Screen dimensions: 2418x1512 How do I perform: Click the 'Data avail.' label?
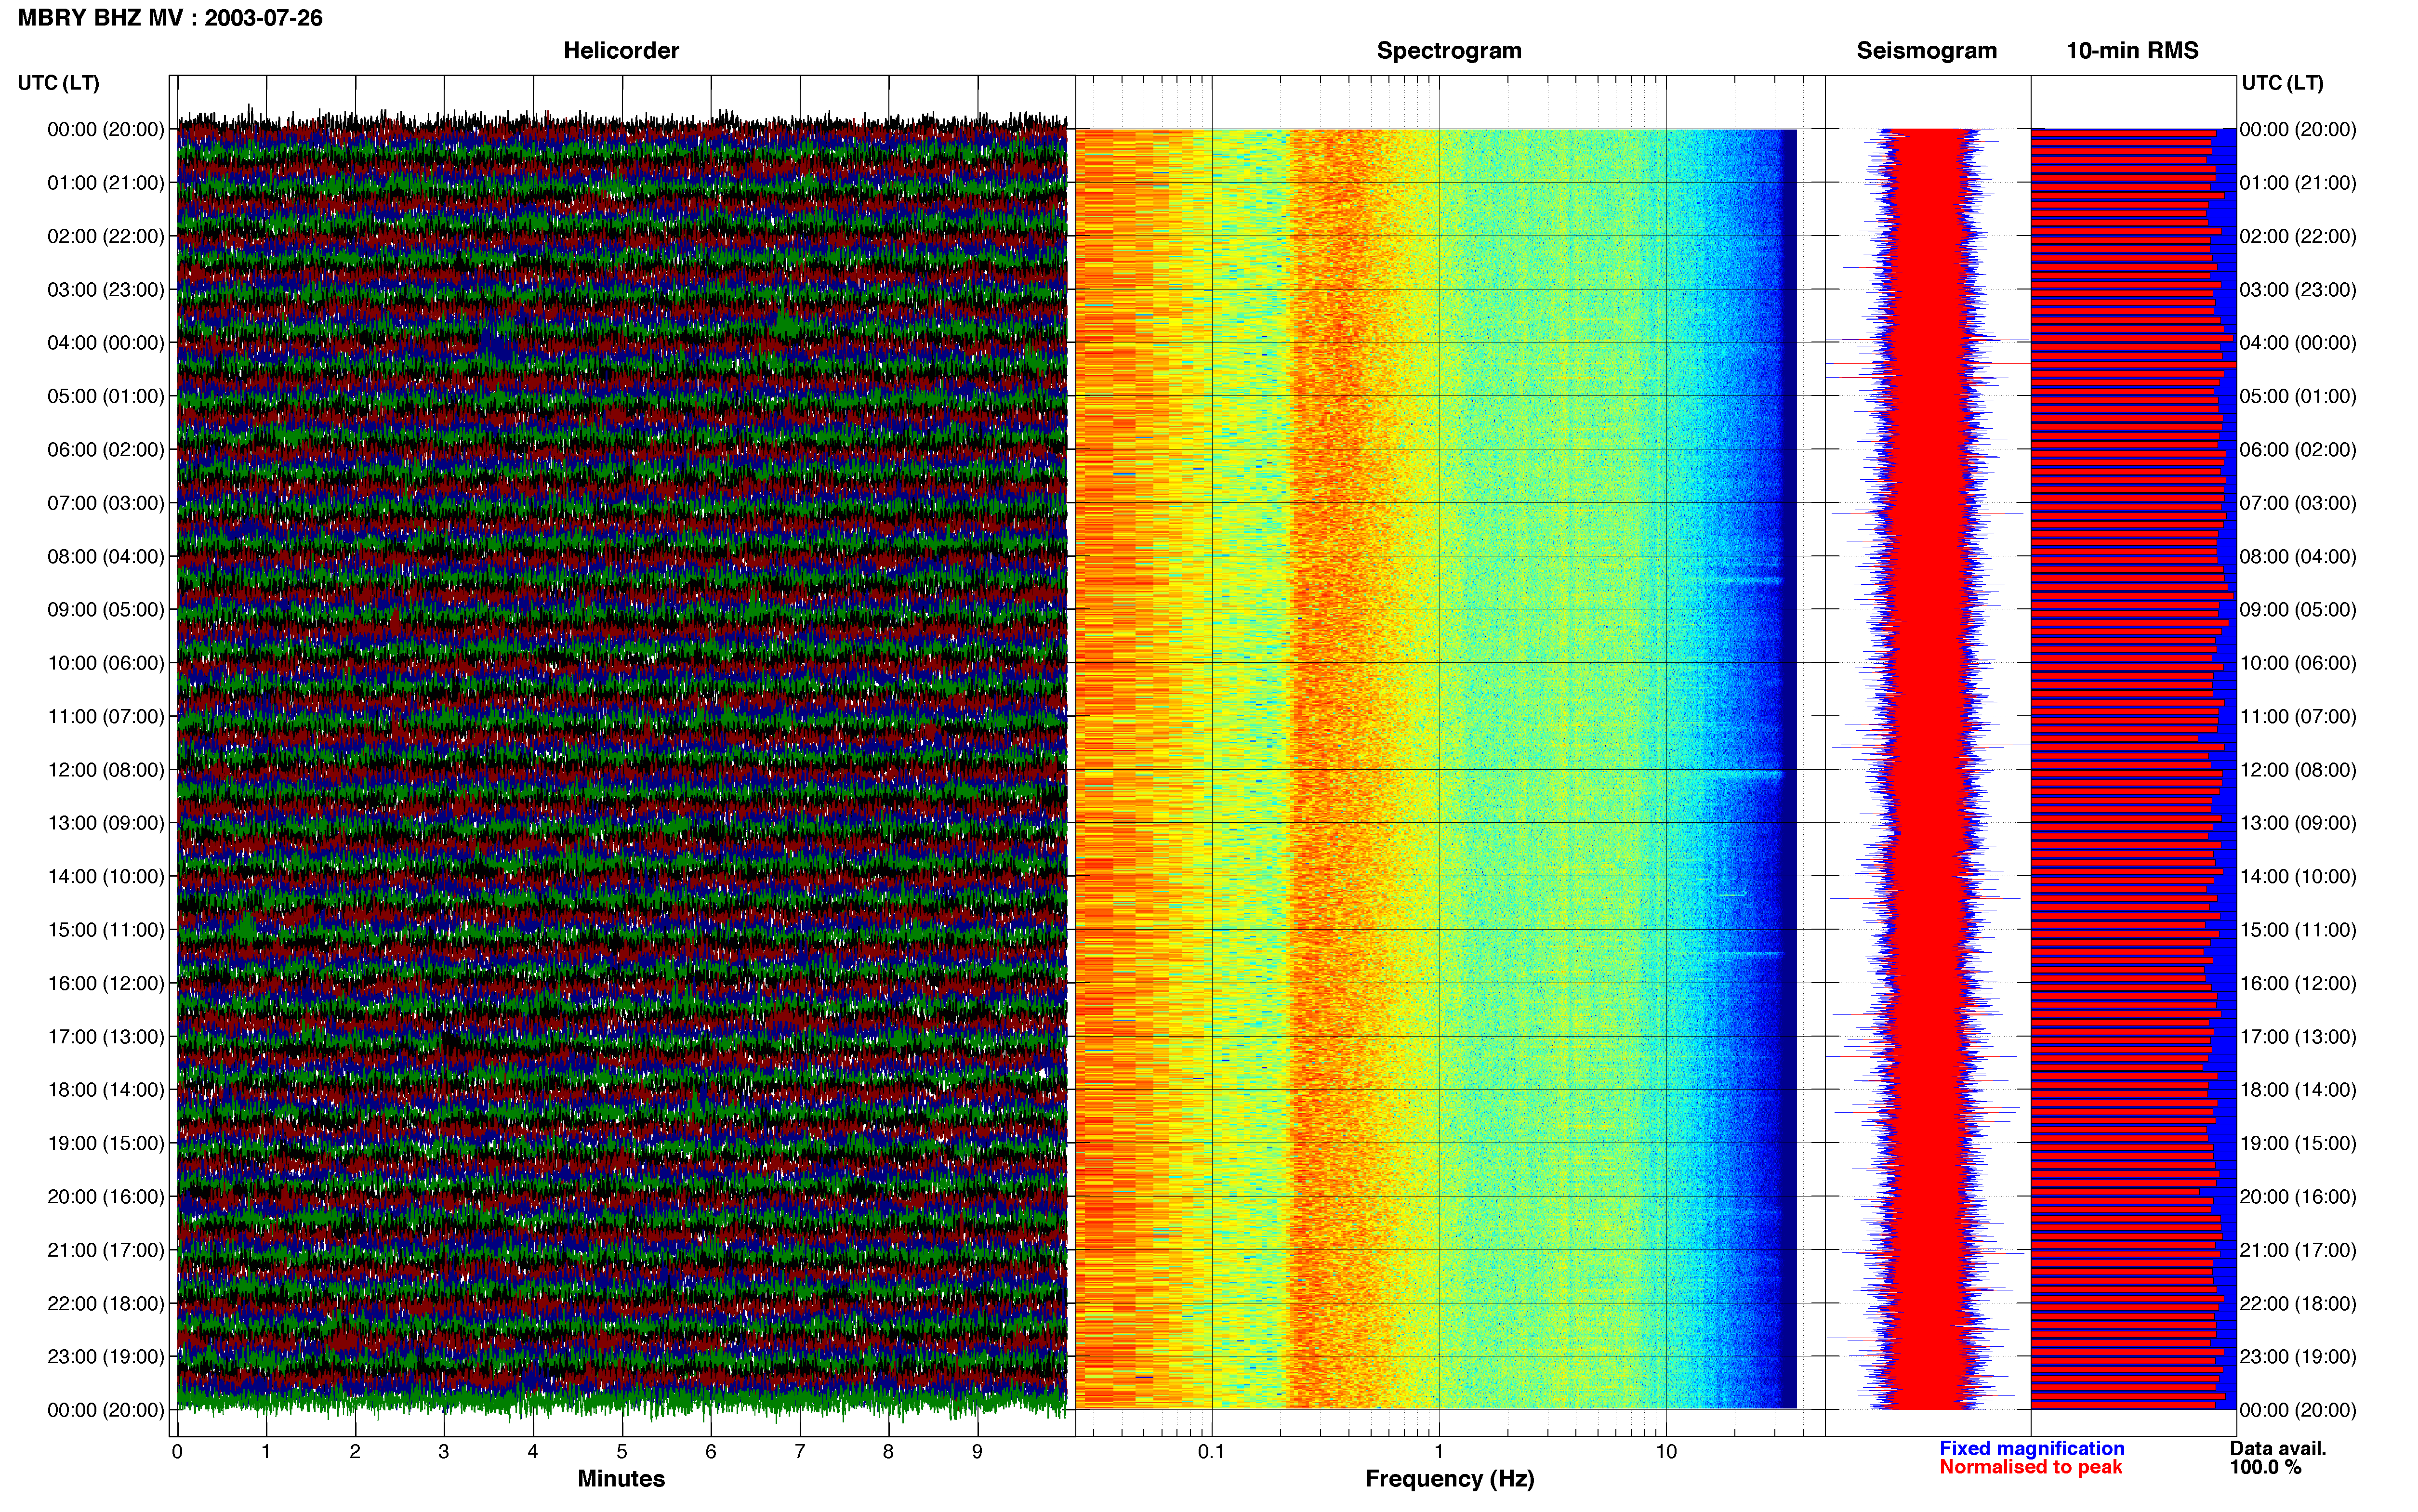tap(2278, 1448)
